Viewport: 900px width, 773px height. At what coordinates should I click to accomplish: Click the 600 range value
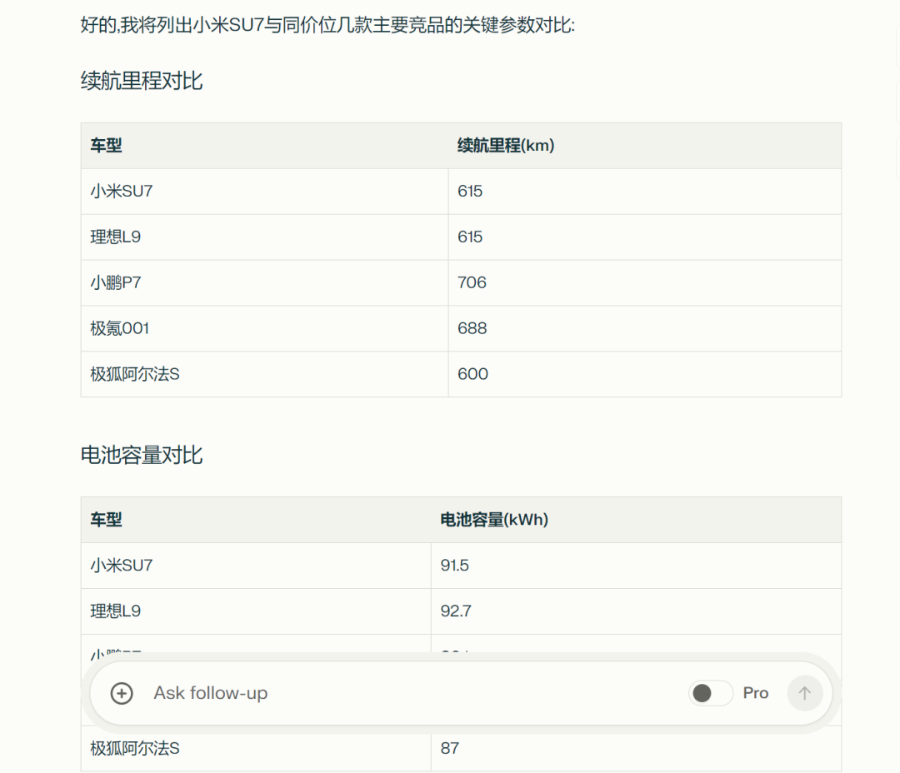point(473,374)
